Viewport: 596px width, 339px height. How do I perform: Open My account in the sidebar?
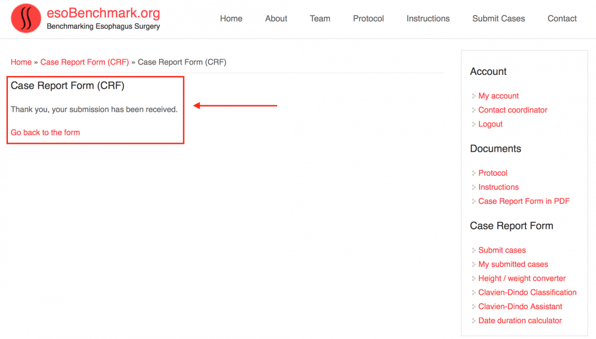pos(498,96)
